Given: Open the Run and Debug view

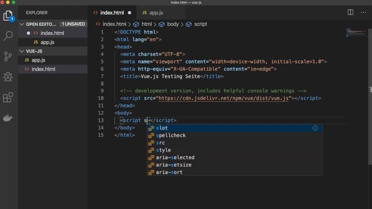Looking at the screenshot, I should point(8,77).
